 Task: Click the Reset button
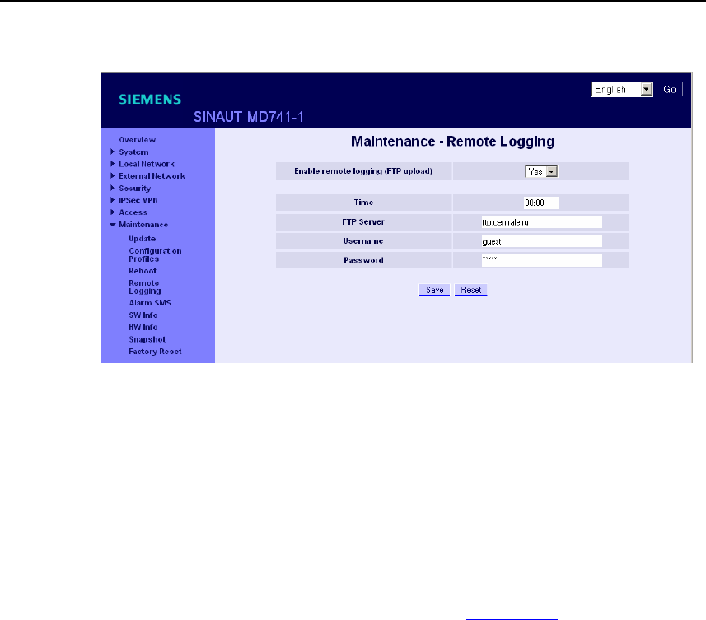point(471,290)
